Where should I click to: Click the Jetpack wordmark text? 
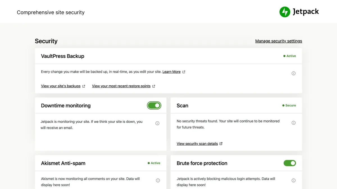pyautogui.click(x=306, y=12)
